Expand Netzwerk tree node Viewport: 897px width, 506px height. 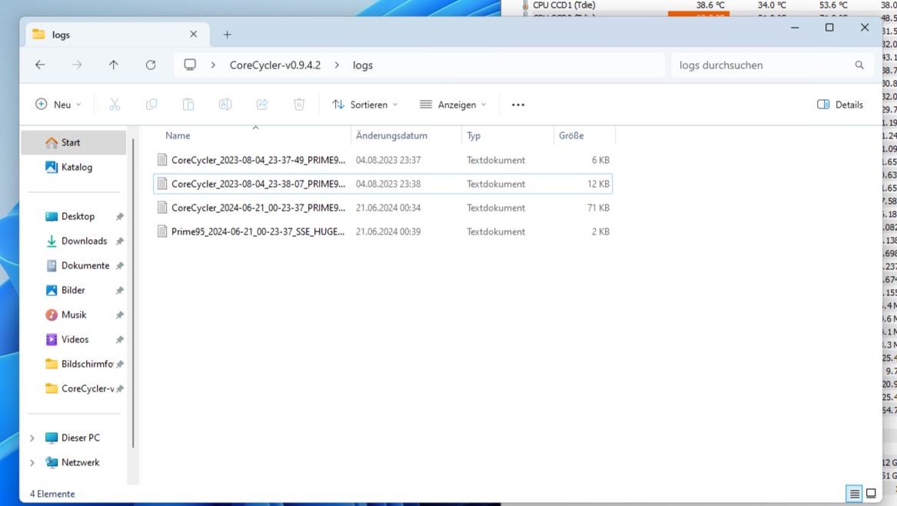coord(32,462)
